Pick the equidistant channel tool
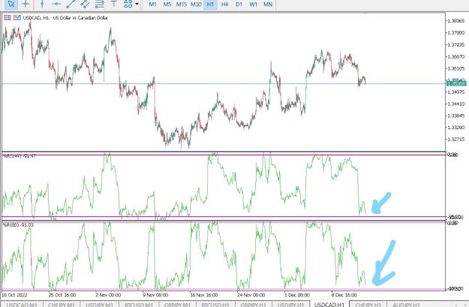Viewport: 469px width, 307px height. click(x=86, y=5)
